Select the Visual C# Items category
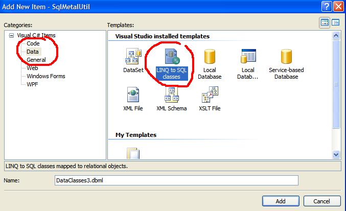Screen dimensions: 346x211 (36, 35)
